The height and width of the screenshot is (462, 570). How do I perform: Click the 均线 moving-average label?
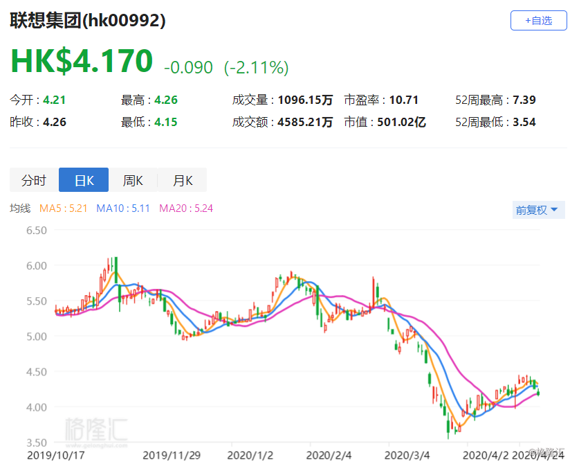[20, 208]
